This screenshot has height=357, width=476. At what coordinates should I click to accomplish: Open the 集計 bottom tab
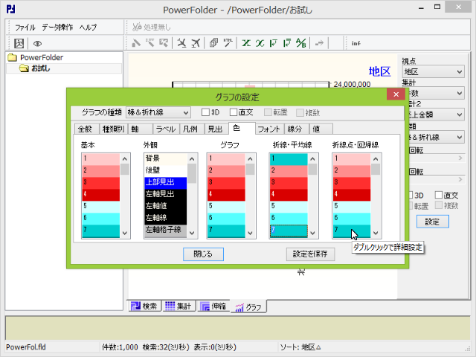coord(178,306)
